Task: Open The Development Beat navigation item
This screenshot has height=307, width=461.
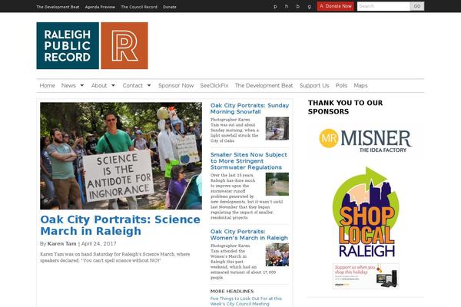Action: pos(264,85)
